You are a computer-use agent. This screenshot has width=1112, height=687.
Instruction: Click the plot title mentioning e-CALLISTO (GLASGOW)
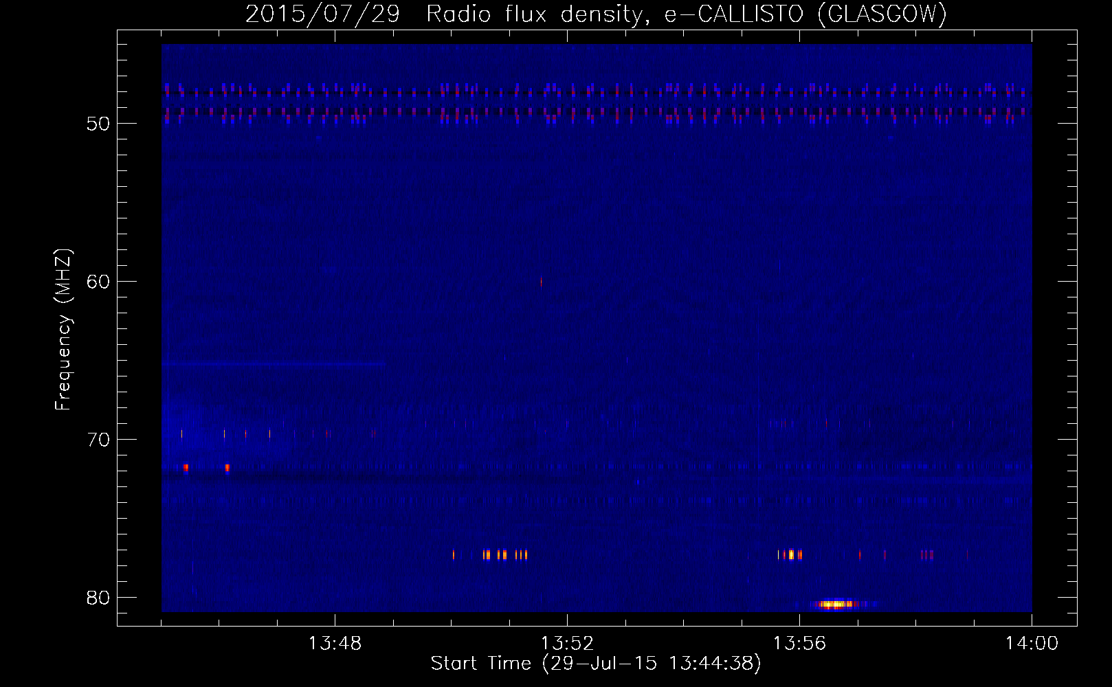tap(596, 14)
